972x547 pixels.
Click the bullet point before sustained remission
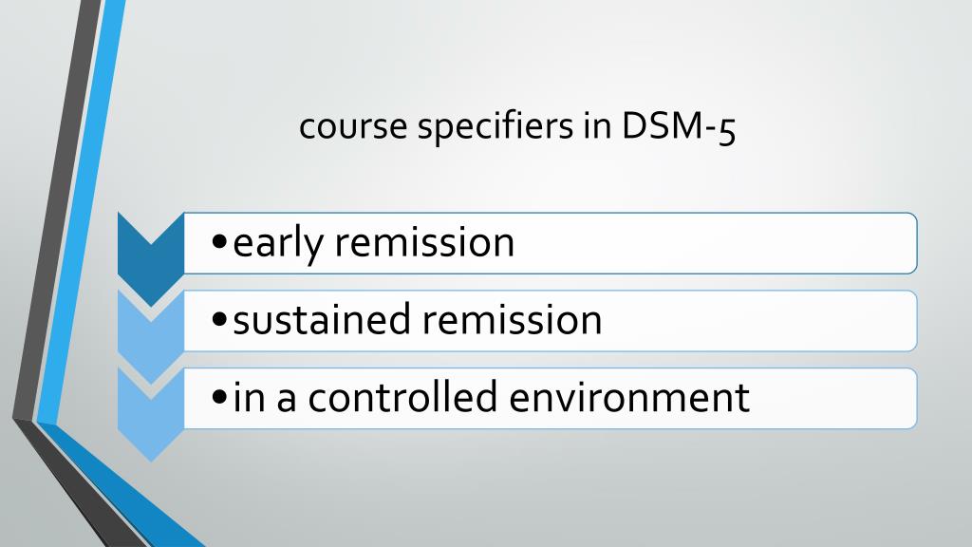click(x=219, y=321)
